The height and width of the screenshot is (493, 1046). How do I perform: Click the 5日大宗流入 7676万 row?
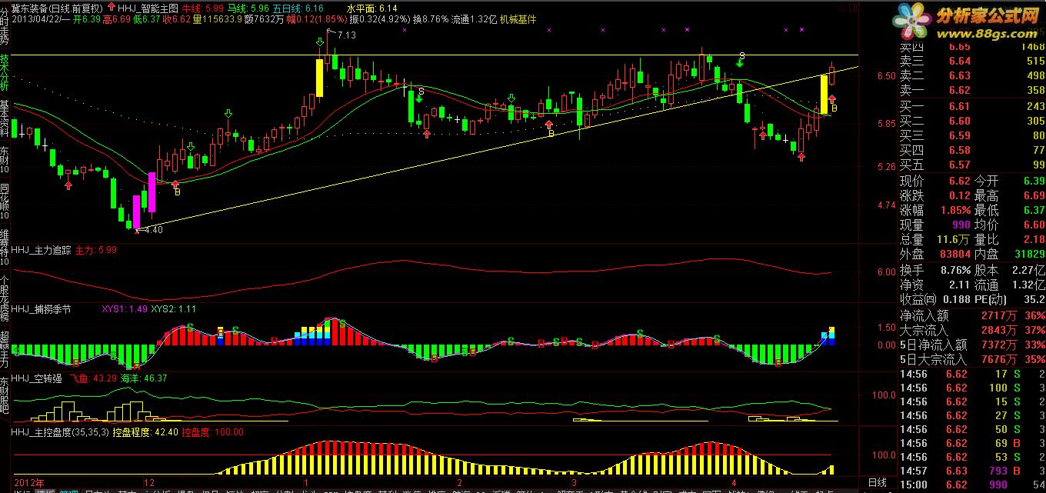[x=972, y=359]
